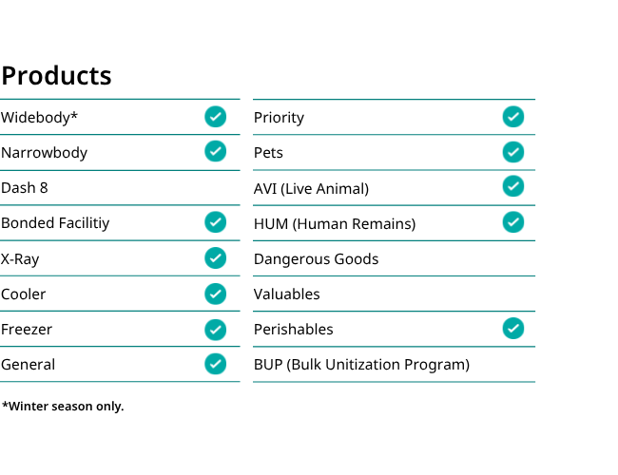Click the Cooler checkmark icon
618x475 pixels.
click(215, 294)
